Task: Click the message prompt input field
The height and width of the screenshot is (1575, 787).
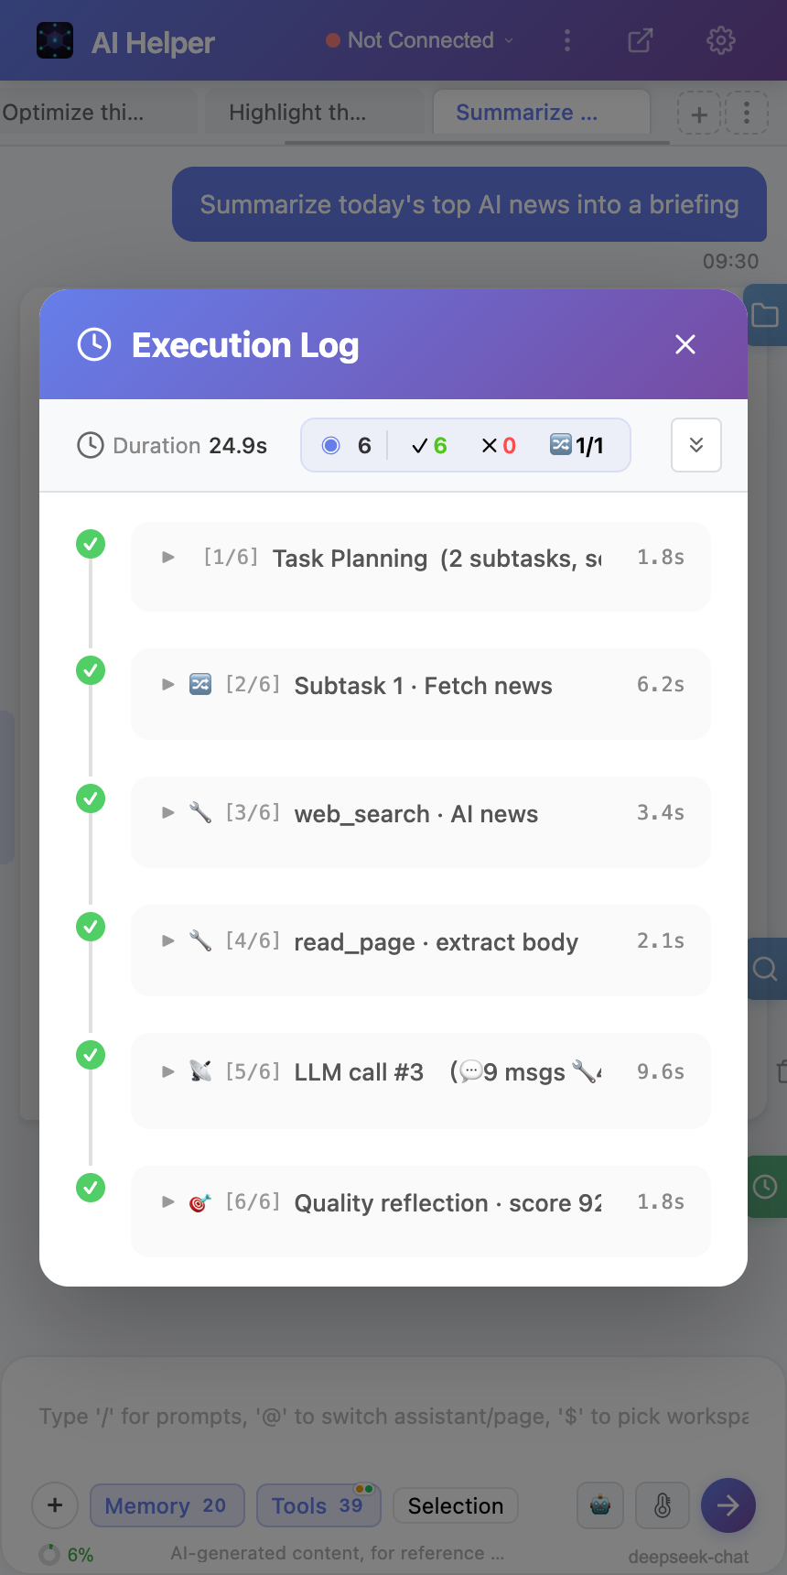Action: (393, 1417)
